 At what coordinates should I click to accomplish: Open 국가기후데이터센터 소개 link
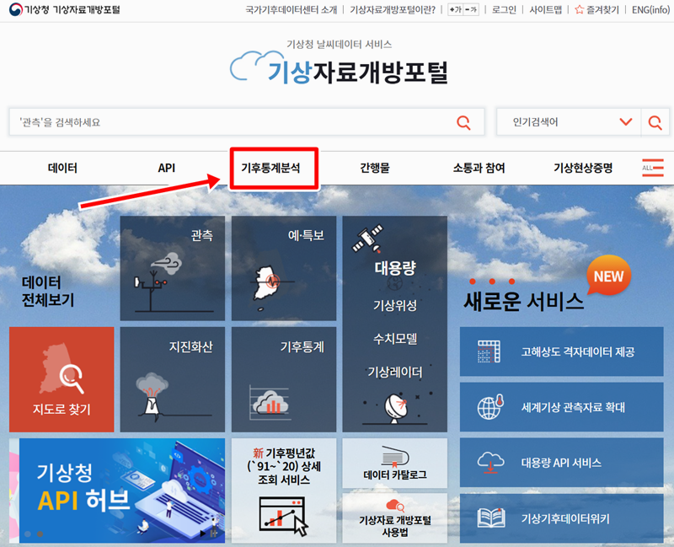click(291, 9)
